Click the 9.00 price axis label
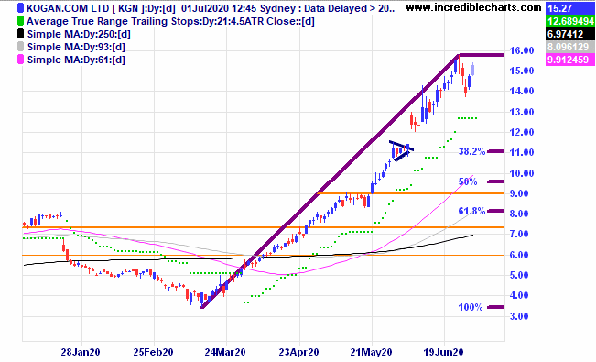This screenshot has width=596, height=362. [519, 193]
